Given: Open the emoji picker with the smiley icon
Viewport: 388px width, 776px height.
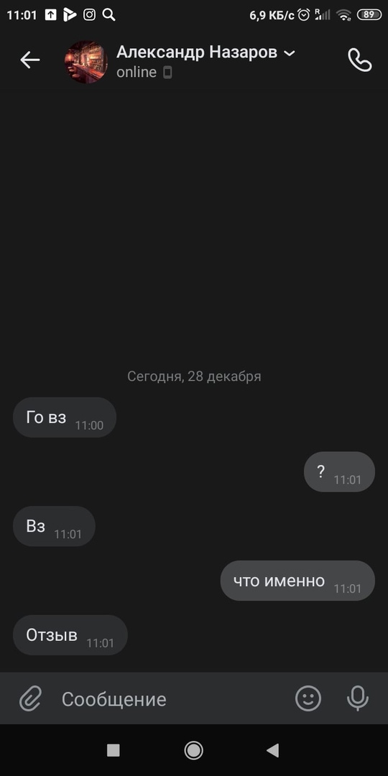Looking at the screenshot, I should coord(308,699).
